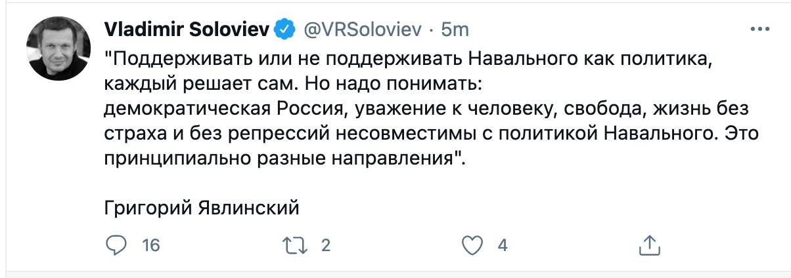This screenshot has height=278, width=791.
Task: Open the three-dot more options menu
Action: 759,30
